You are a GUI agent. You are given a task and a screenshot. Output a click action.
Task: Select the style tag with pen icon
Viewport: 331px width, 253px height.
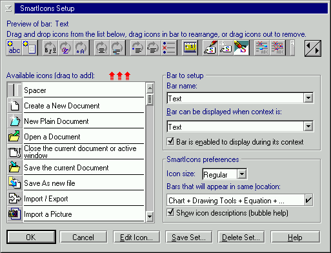[210, 48]
